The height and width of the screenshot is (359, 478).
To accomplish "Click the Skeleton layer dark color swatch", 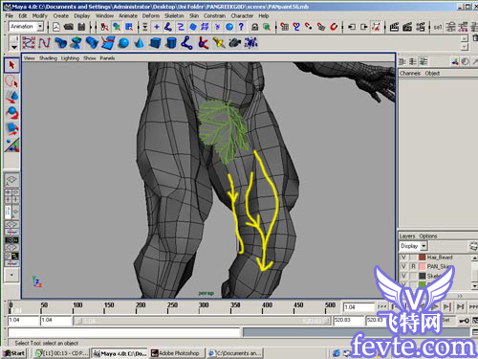I will [423, 276].
